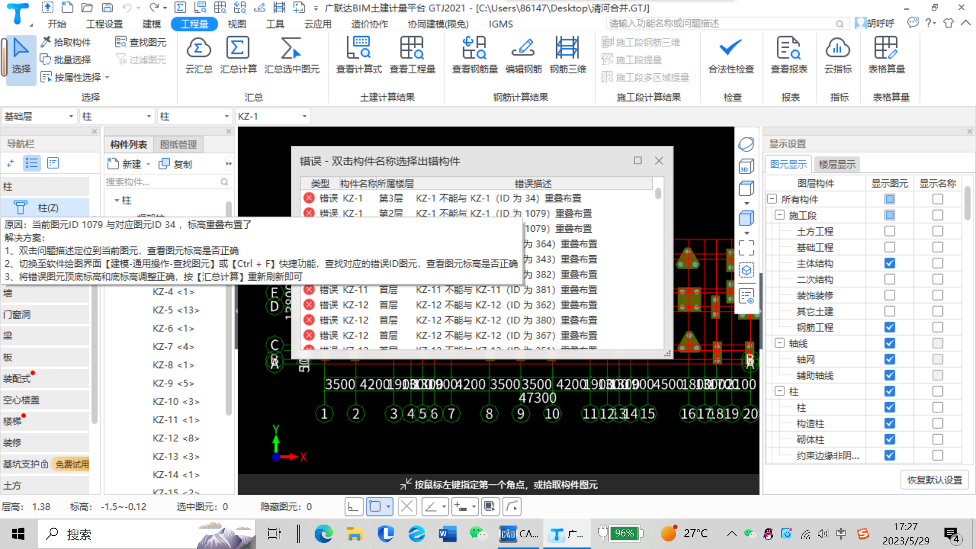Switch to 楼层显示 tab
The height and width of the screenshot is (549, 976).
(x=837, y=164)
